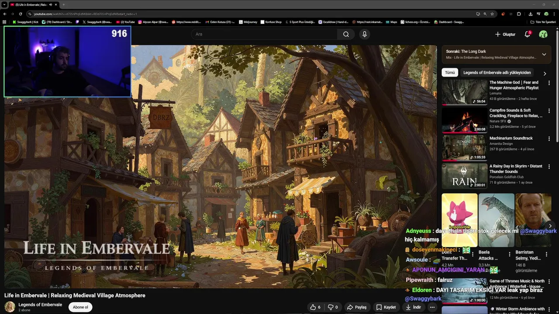Open the apps grid icon in bookmarks bar
The height and width of the screenshot is (314, 559).
[x=5, y=22]
